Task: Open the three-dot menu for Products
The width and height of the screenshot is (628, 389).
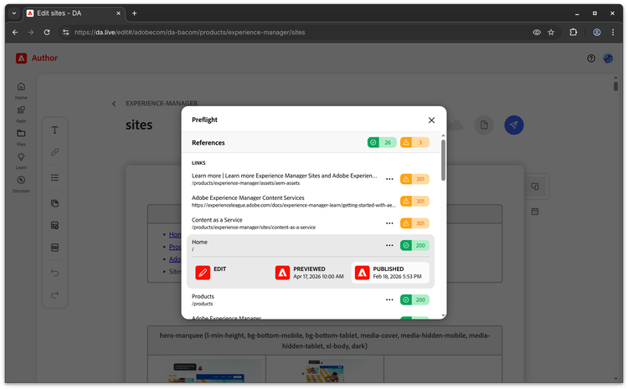Action: [389, 299]
